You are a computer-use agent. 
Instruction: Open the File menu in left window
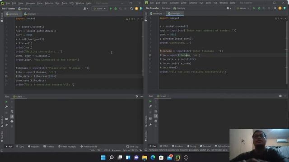[8, 3]
